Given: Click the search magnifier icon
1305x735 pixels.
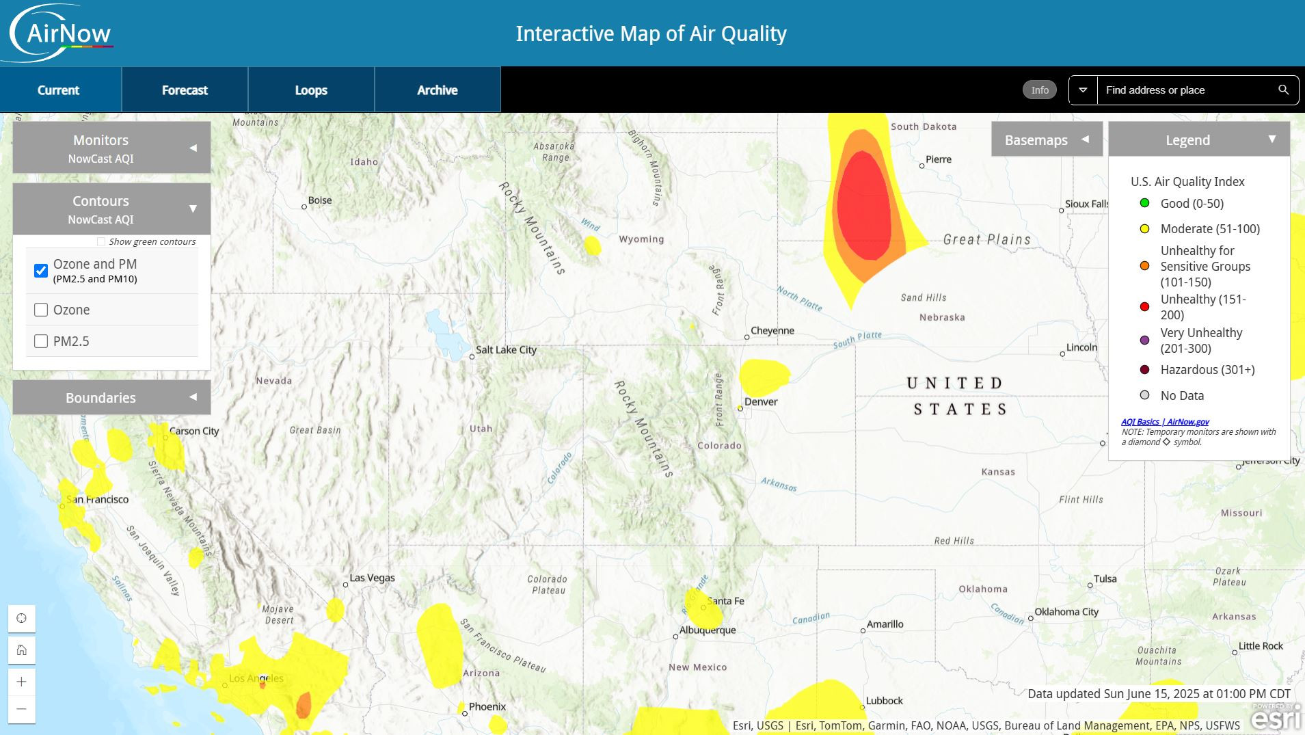Looking at the screenshot, I should tap(1283, 90).
